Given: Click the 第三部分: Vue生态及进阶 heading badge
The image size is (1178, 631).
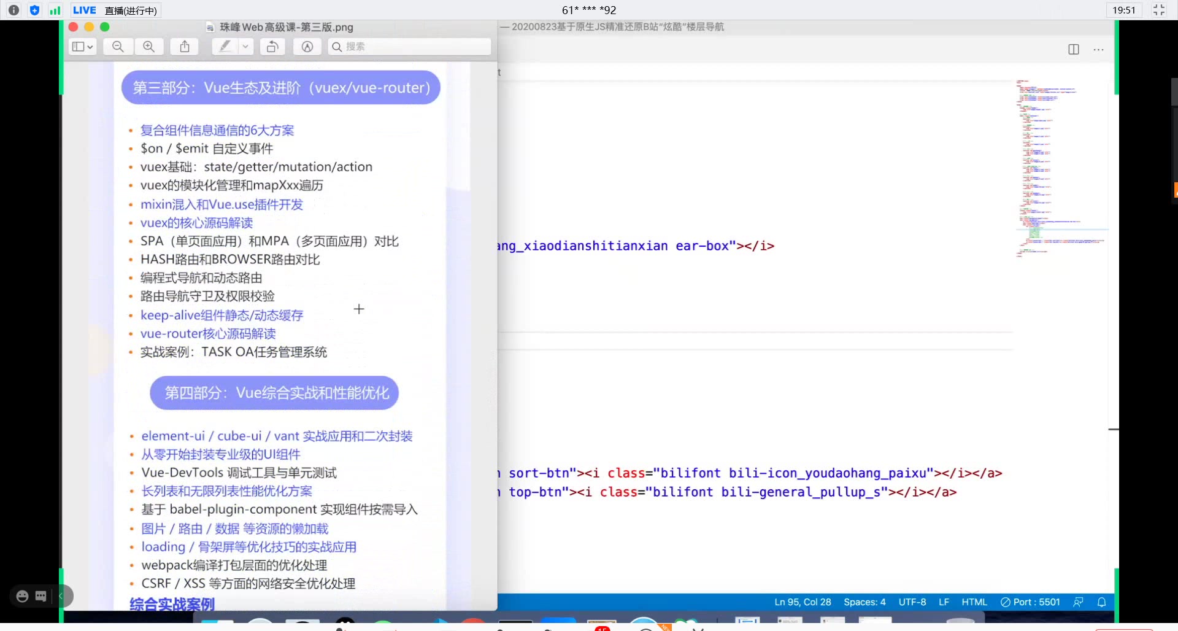Looking at the screenshot, I should pos(281,88).
